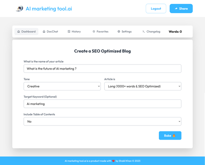Select the Target Keyword text field
Viewport: 205px width, 165px height.
102,104
